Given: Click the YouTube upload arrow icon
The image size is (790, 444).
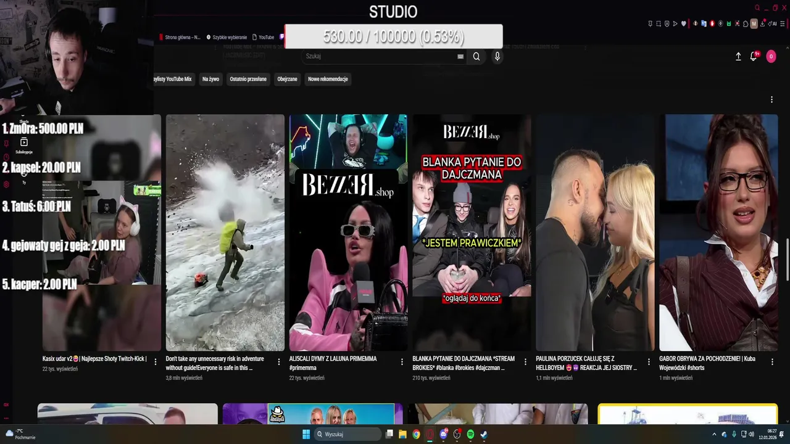Looking at the screenshot, I should tap(738, 56).
